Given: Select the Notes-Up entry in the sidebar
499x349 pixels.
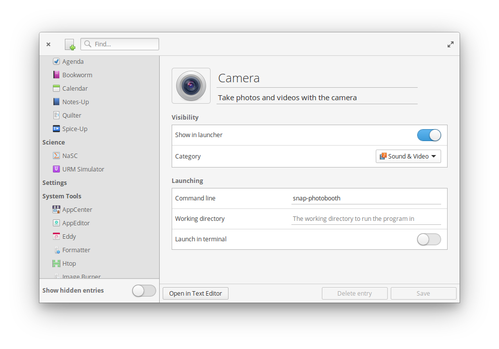Looking at the screenshot, I should click(x=99, y=102).
